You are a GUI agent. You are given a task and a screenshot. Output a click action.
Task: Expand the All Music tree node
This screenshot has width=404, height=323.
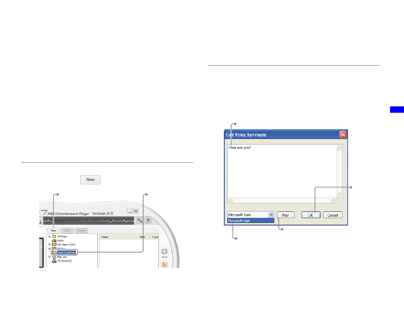click(50, 237)
